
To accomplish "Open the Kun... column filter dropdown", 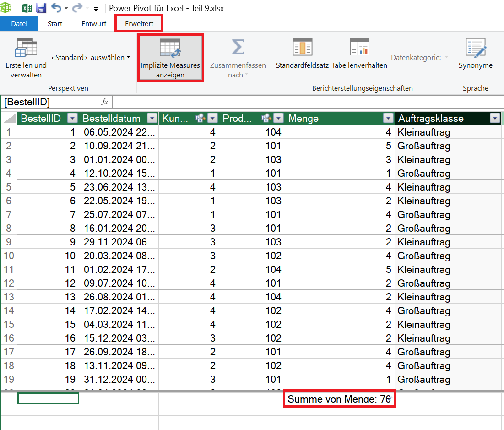I will [x=212, y=118].
